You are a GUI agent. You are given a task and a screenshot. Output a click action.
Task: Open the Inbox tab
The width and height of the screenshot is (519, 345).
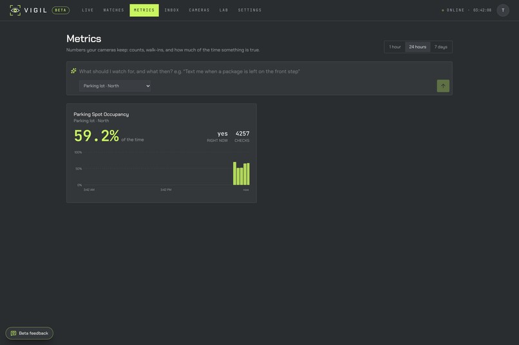pyautogui.click(x=172, y=10)
